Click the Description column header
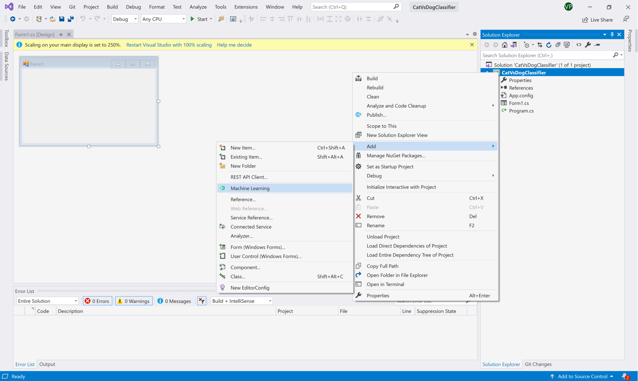This screenshot has height=381, width=638. click(166, 311)
